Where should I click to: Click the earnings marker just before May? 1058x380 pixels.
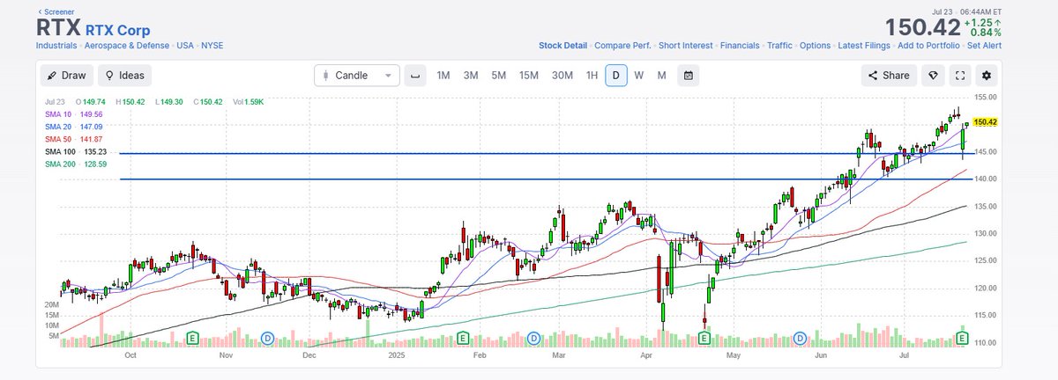704,338
